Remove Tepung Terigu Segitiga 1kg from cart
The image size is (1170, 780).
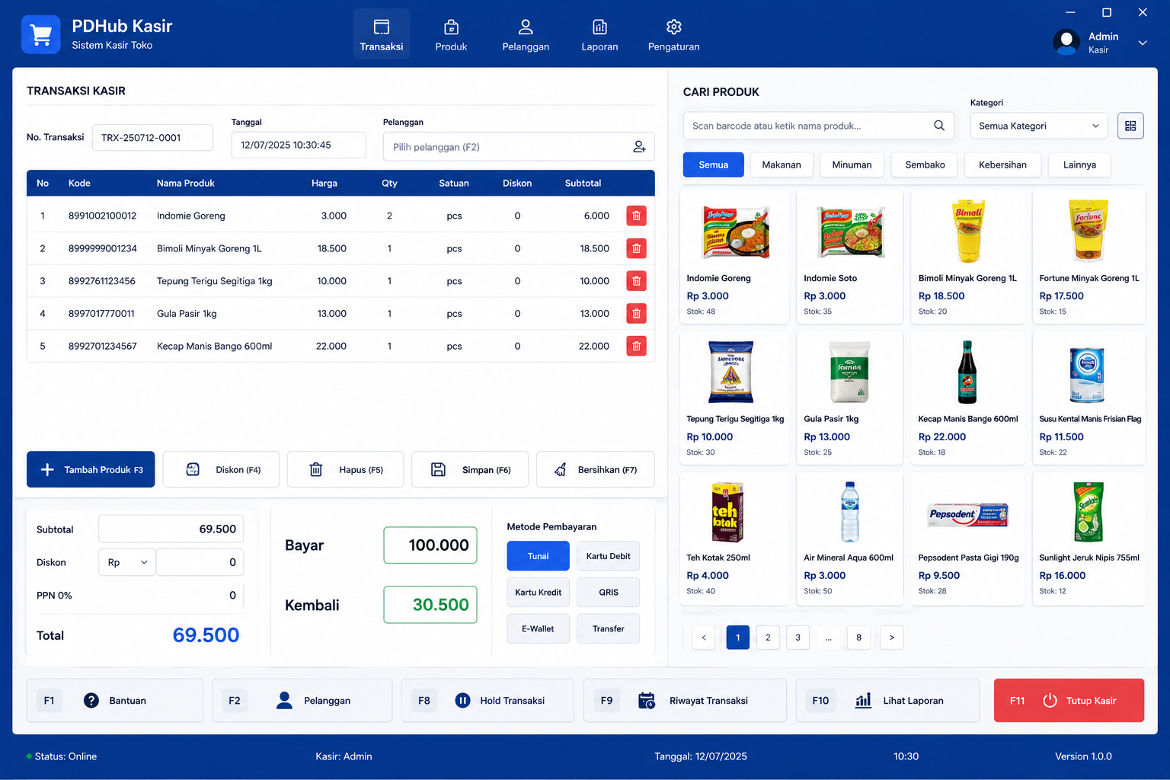[636, 281]
